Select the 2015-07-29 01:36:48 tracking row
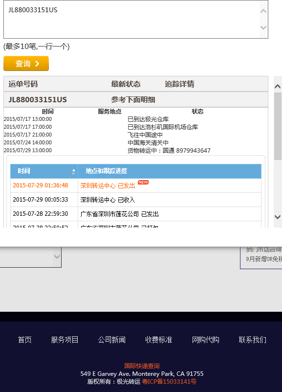Screen dimensions: 282x392 [136, 185]
